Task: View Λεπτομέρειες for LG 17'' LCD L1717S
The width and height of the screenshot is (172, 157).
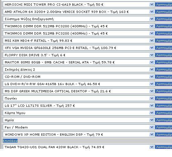Action: pos(164,106)
